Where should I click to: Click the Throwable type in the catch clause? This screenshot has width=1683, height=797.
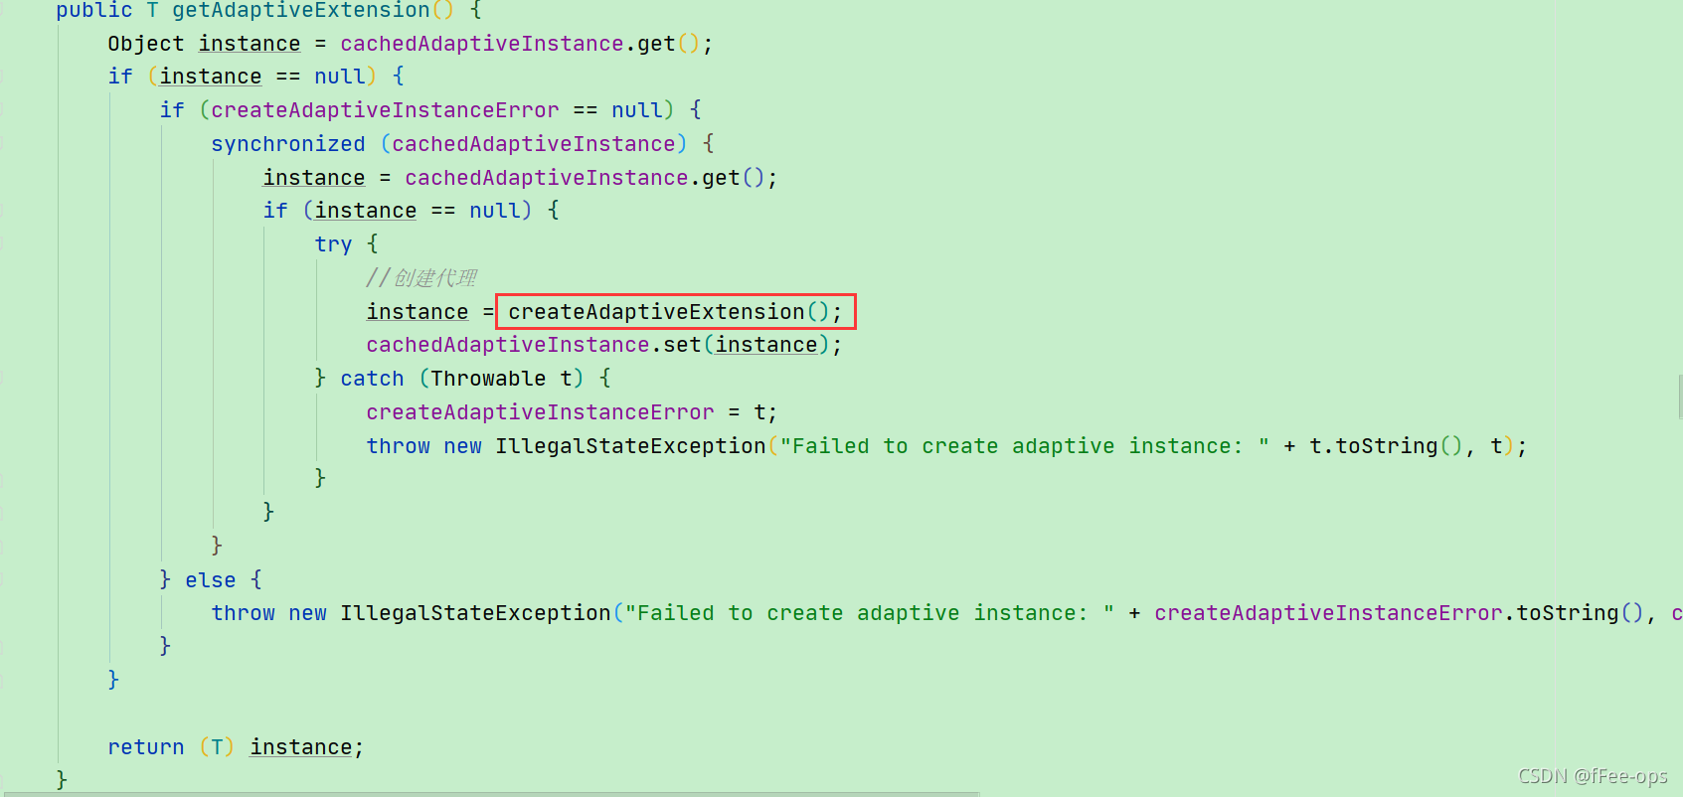pos(488,379)
